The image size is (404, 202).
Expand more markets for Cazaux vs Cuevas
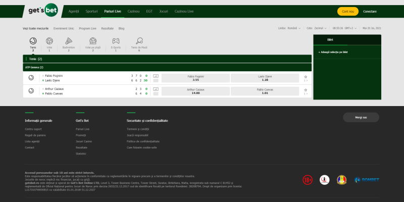(x=306, y=94)
